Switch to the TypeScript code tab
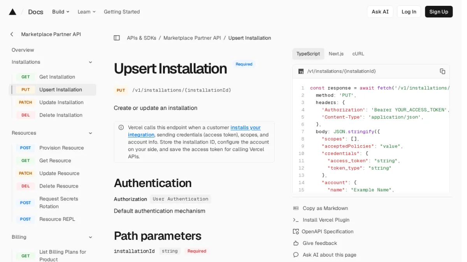 (x=308, y=54)
